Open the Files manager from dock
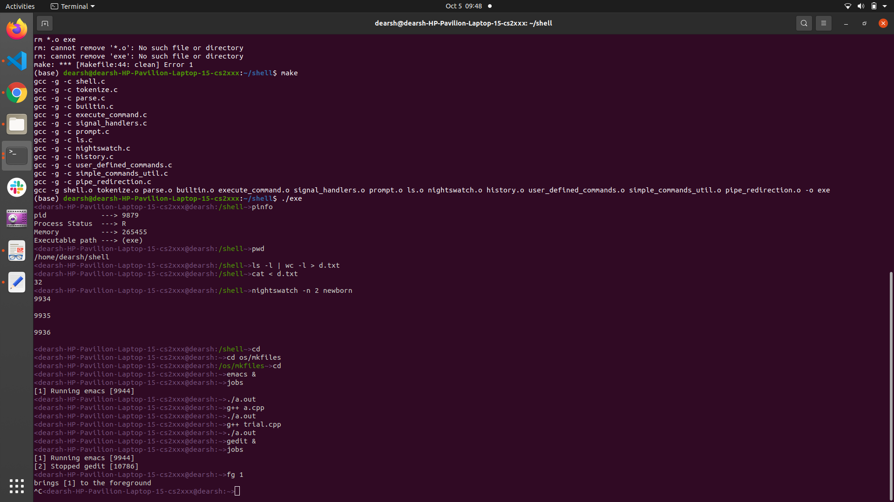Screen dimensions: 894x502 pos(17,124)
